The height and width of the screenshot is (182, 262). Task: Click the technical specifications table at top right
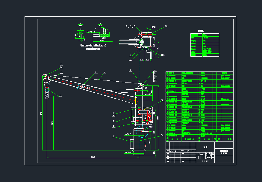pos(205,45)
